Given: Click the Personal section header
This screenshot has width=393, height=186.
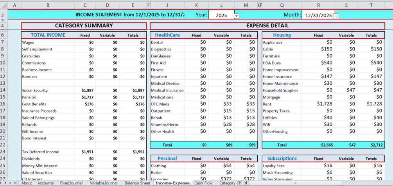Looking at the screenshot, I should pos(167,159).
